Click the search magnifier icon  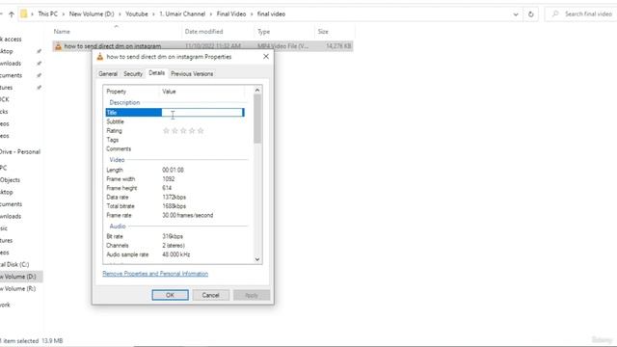click(x=555, y=14)
